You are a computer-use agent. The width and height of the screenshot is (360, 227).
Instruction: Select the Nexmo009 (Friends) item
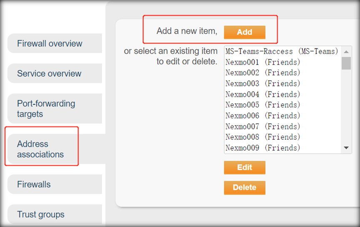(283, 148)
